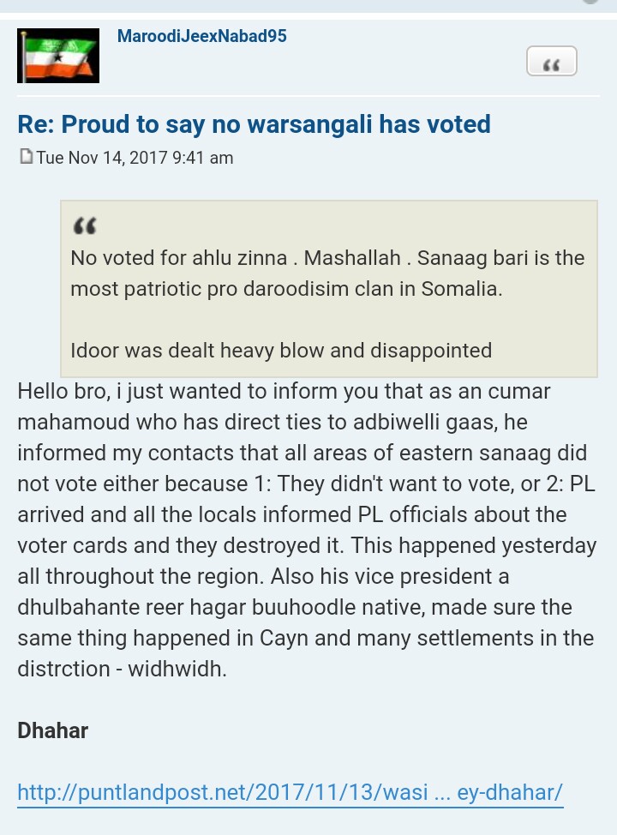This screenshot has height=835, width=617.
Task: Open the Somaliland flag avatar image
Action: (x=58, y=56)
